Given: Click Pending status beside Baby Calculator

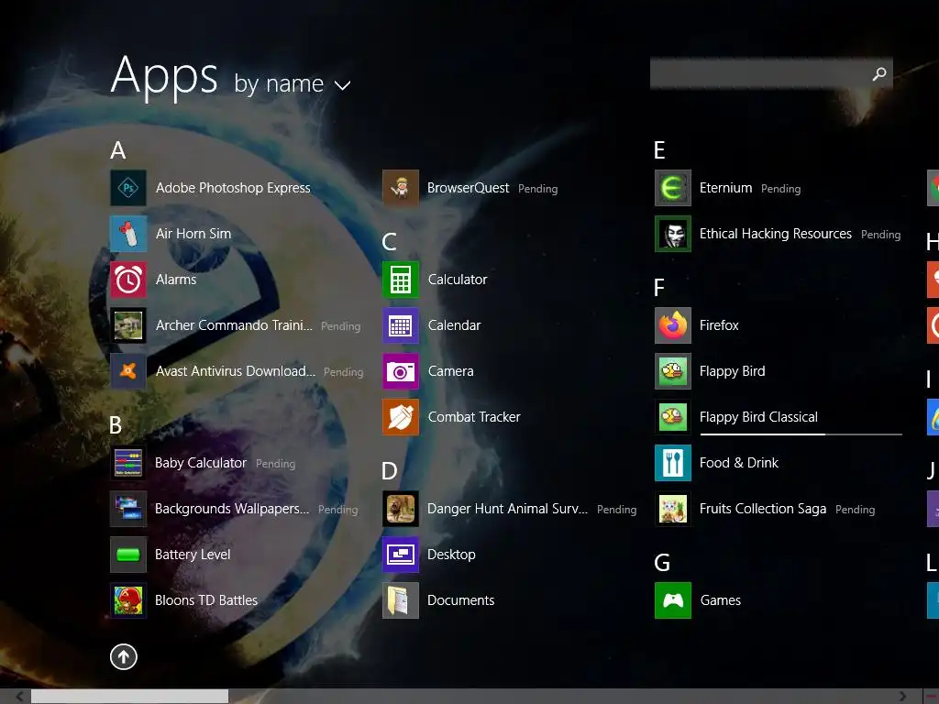Looking at the screenshot, I should [275, 464].
